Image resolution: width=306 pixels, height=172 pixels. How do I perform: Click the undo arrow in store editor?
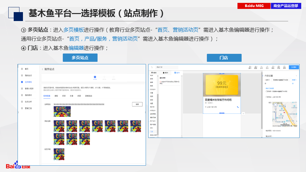point(152,67)
